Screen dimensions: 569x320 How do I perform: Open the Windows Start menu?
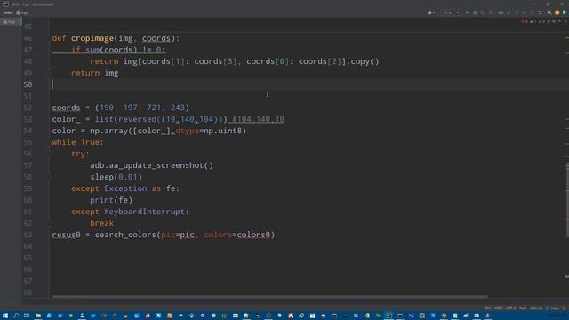(x=5, y=316)
